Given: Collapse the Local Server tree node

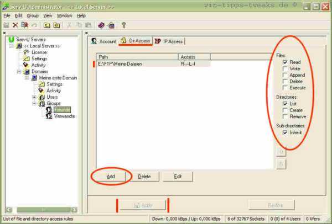Looking at the screenshot, I should [x=12, y=46].
